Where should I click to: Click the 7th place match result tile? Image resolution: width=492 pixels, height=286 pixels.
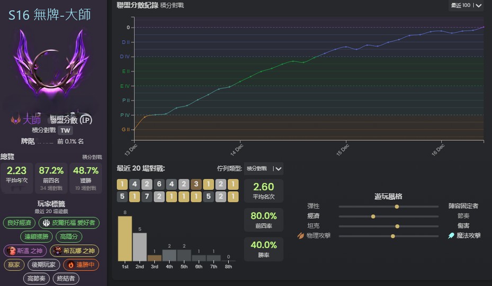[147, 196]
